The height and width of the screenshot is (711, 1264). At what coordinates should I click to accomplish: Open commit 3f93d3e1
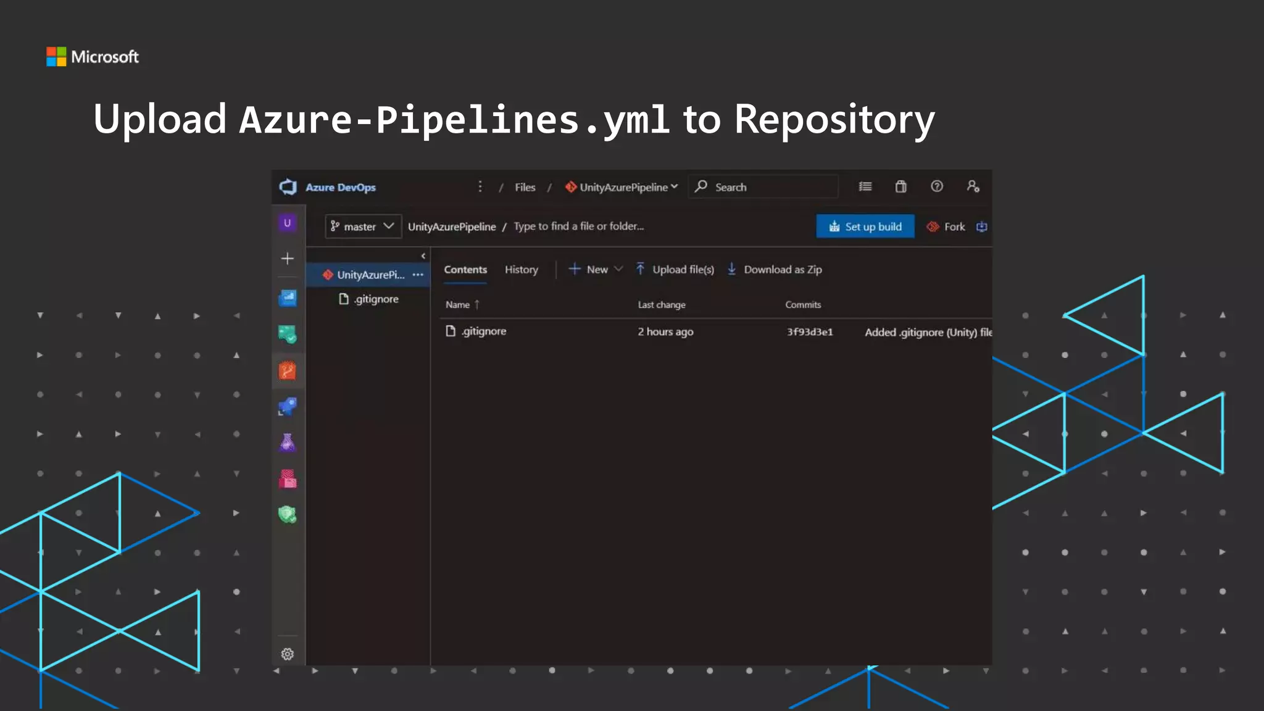coord(810,332)
